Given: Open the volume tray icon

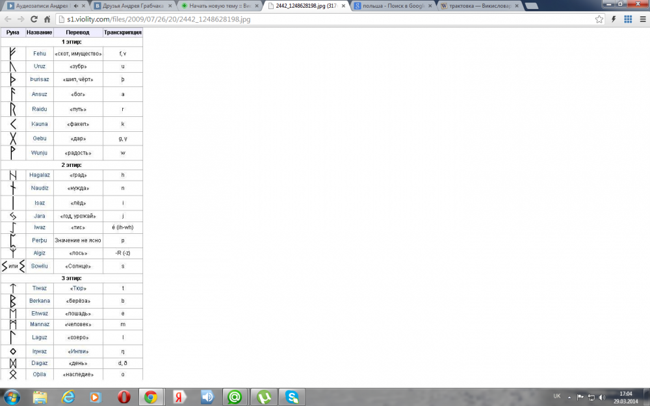Looking at the screenshot, I should (602, 398).
